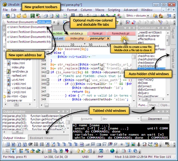This screenshot has width=178, height=161.
Task: Click the Replace icon in main toolbar
Action: click(120, 16)
